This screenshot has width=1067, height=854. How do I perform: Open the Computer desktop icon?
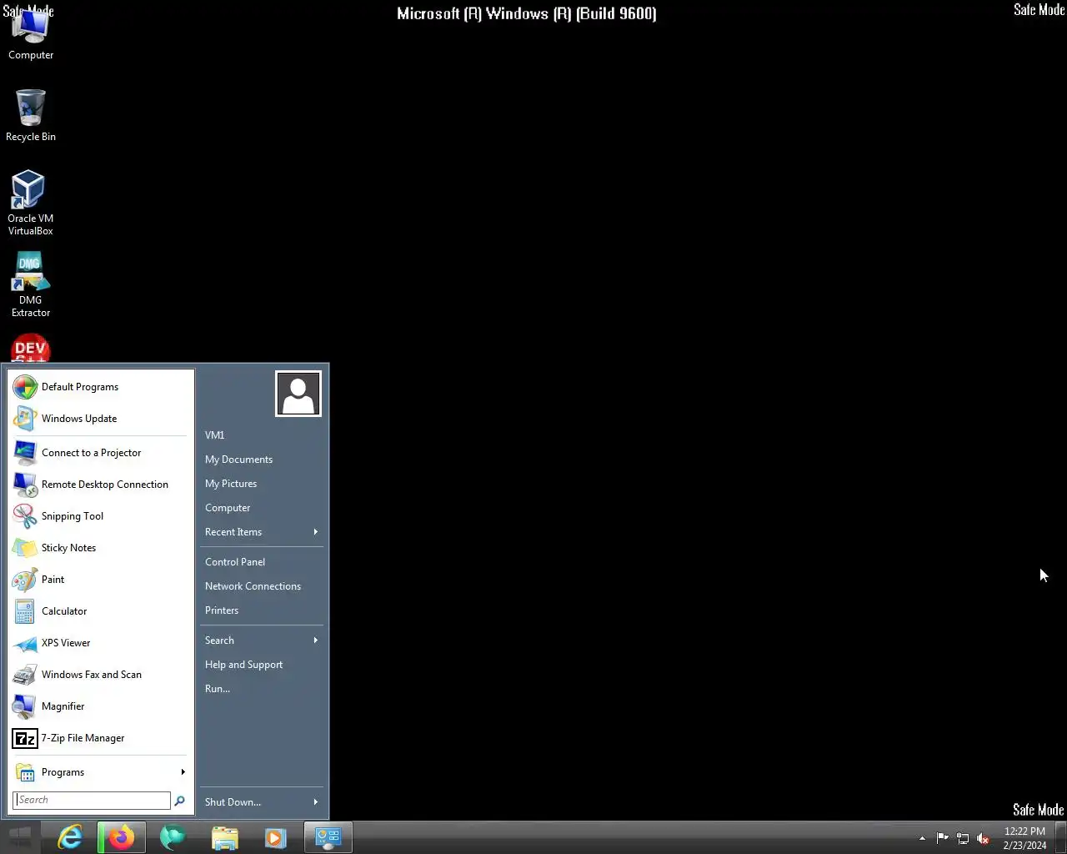pyautogui.click(x=31, y=33)
